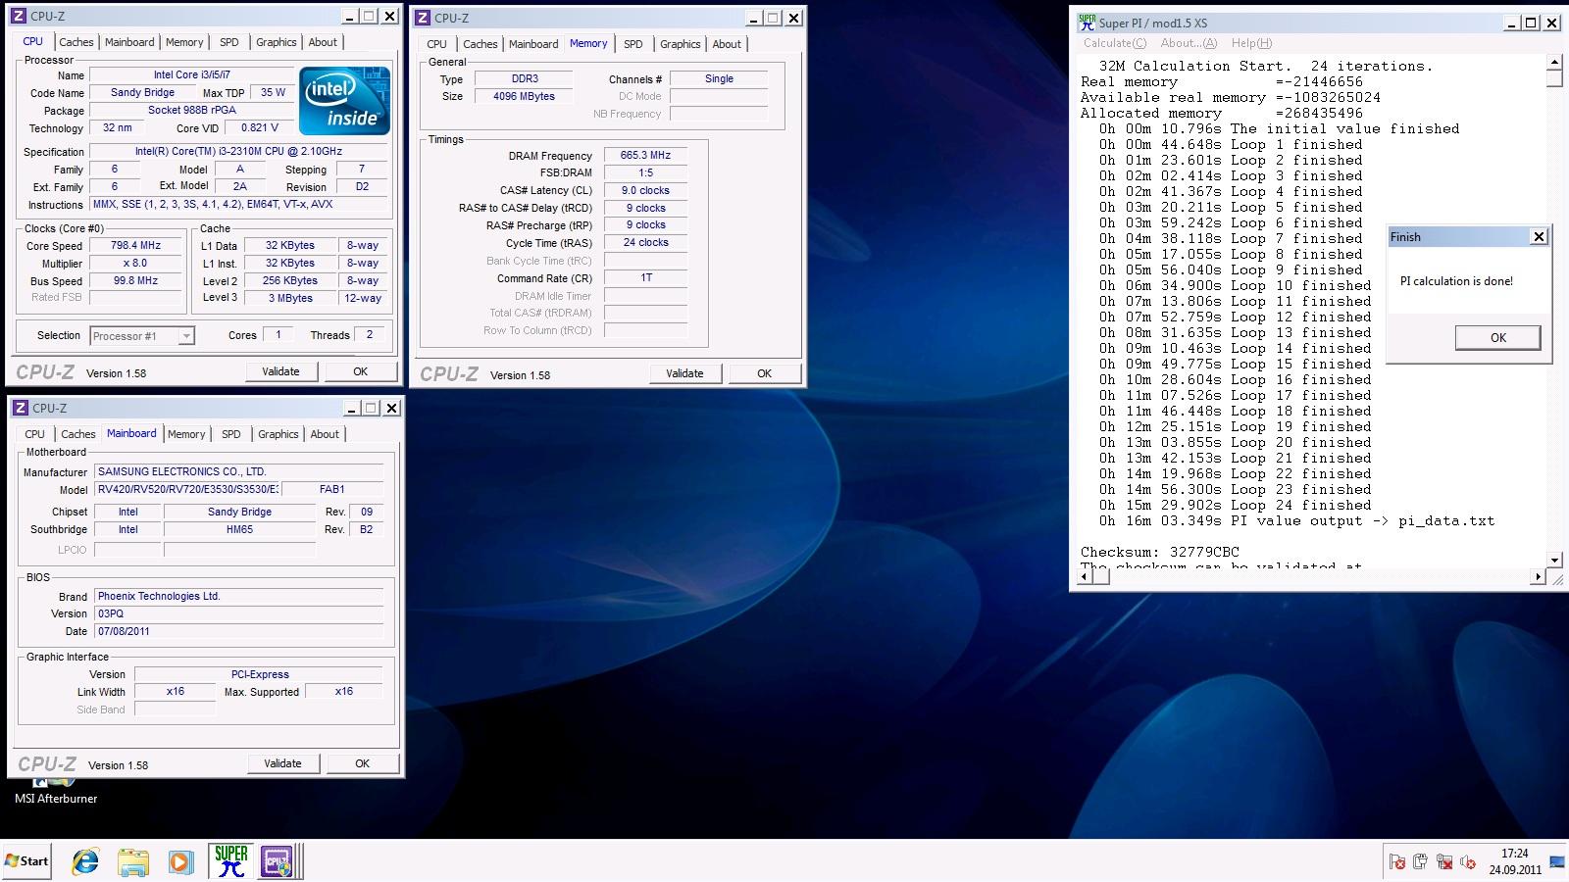Switch to Caches tab in CPU-Z CPU window

[x=76, y=42]
